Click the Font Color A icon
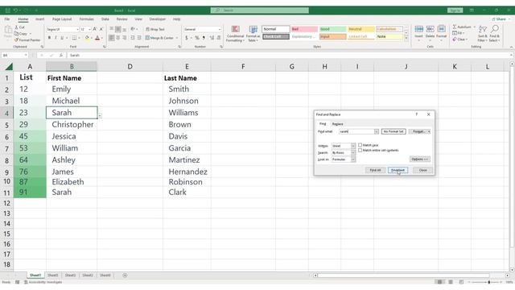Screen dimensions: 515x290 pyautogui.click(x=97, y=38)
